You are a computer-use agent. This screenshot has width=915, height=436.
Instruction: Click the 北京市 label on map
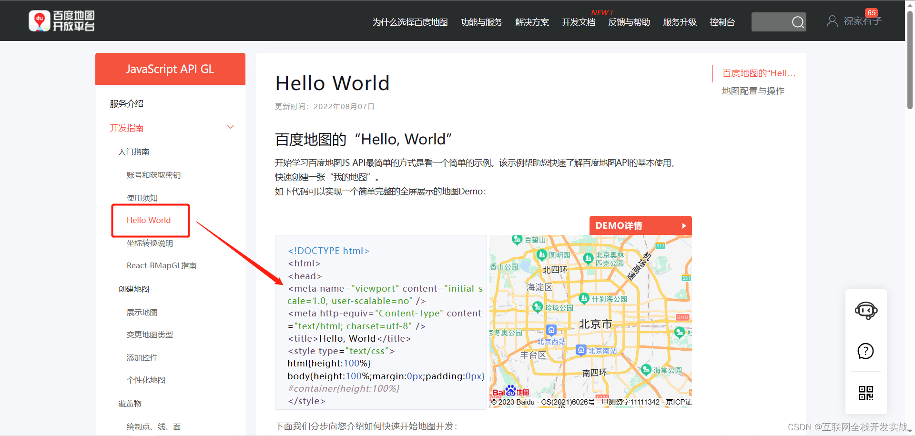pos(595,324)
